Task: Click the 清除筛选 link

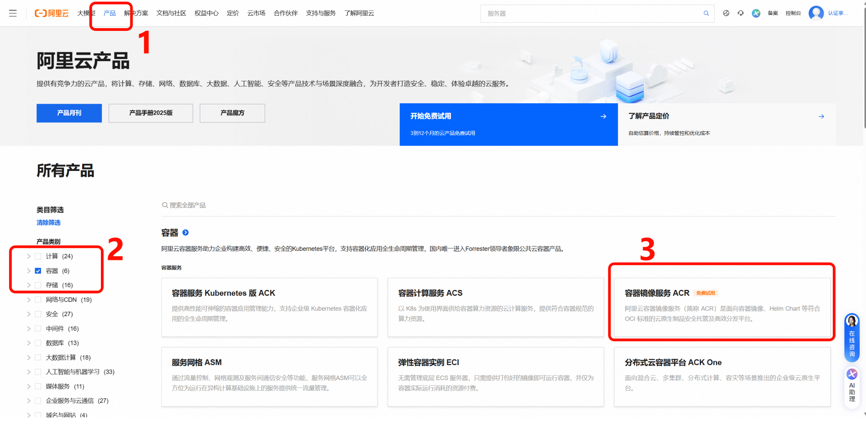Action: [49, 223]
